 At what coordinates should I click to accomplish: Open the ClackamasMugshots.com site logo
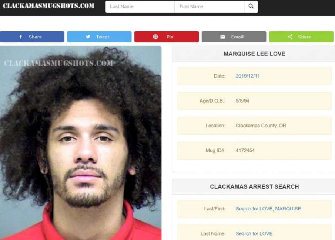pyautogui.click(x=48, y=6)
